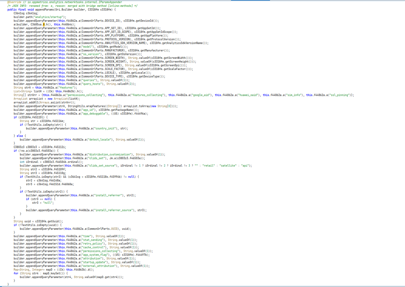Click the SCREEN_WIDTH constant
405x287 pixels.
(115, 58)
